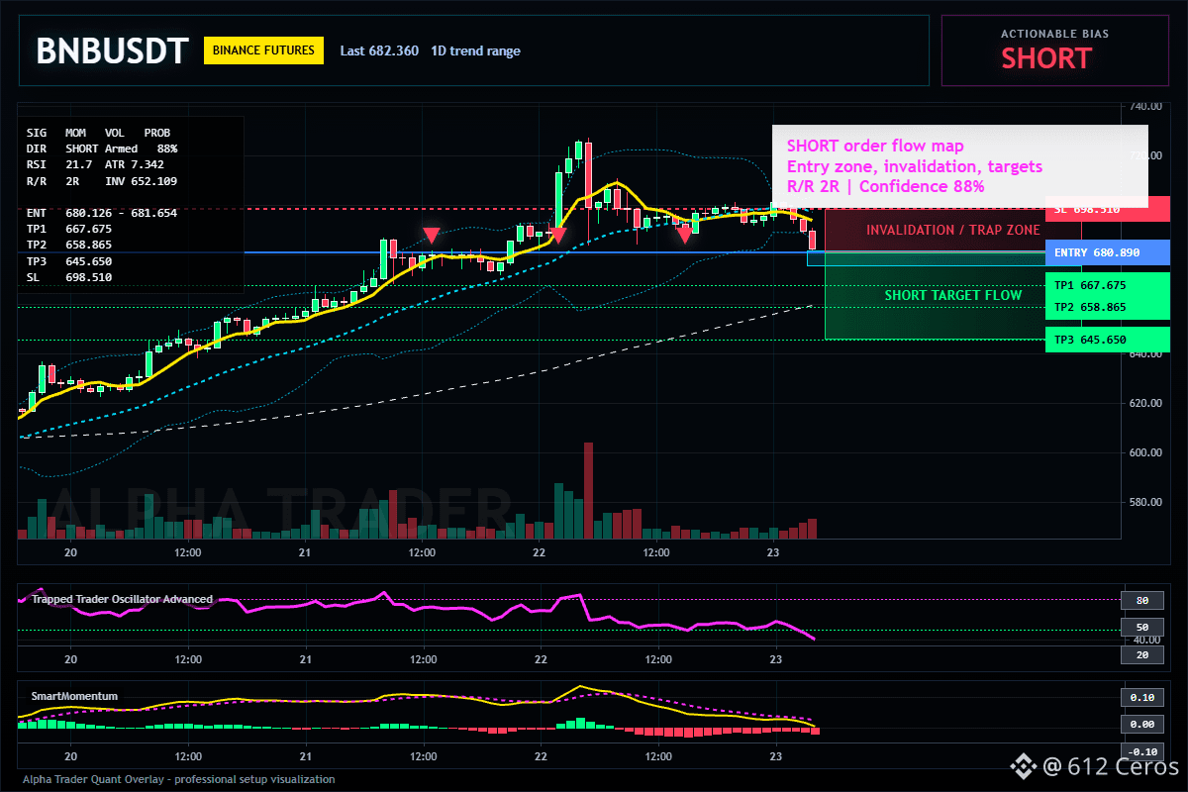Click the green TP3 645.650 axis tag
1188x792 pixels.
tap(1108, 340)
